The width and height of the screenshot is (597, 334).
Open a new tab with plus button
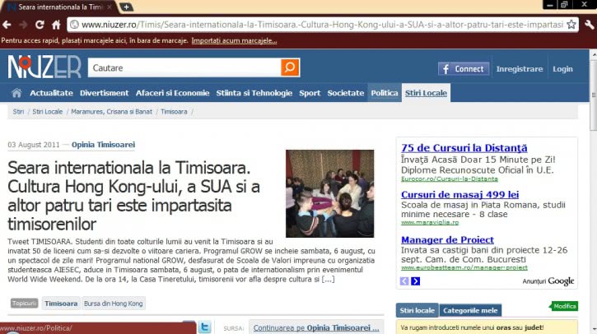(126, 7)
